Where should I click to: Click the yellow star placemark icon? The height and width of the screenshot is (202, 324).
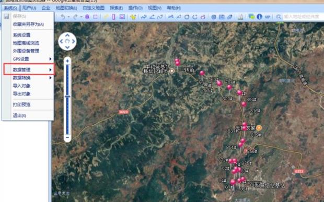133,17
